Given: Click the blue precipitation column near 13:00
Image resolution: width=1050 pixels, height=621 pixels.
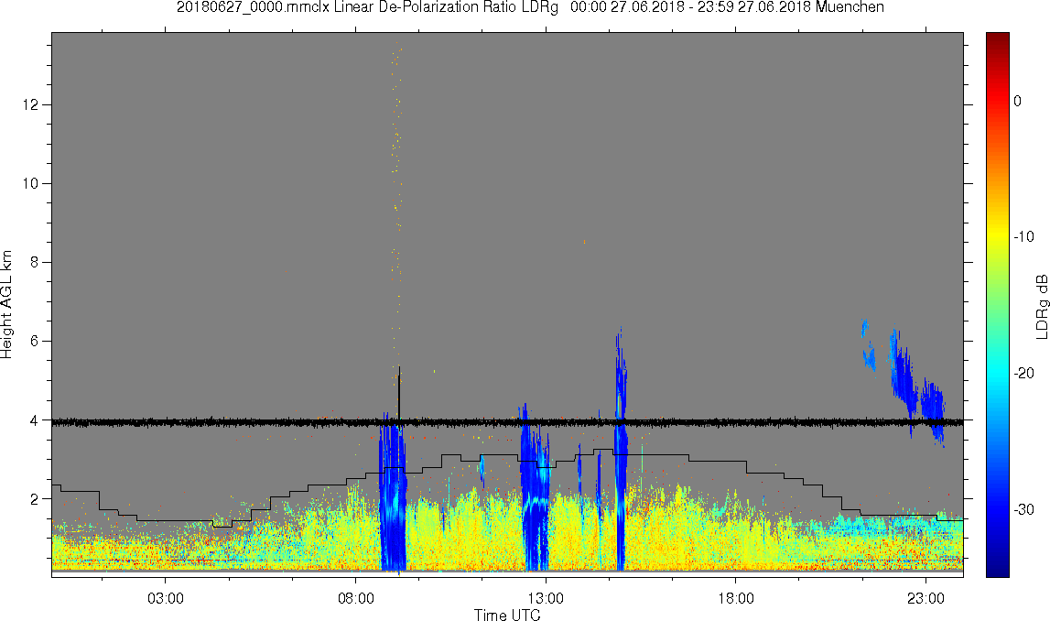Looking at the screenshot, I should coord(535,485).
